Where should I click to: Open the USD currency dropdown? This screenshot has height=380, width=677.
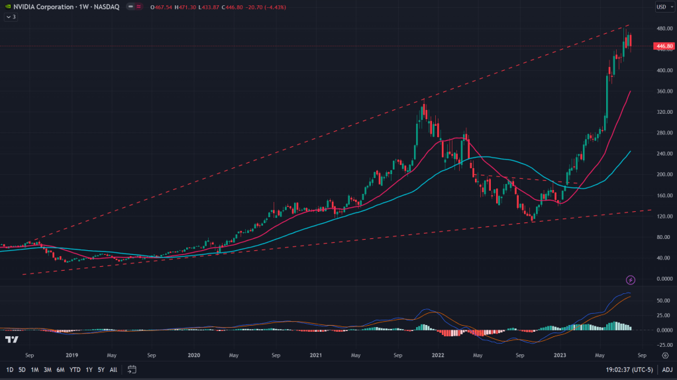[662, 7]
